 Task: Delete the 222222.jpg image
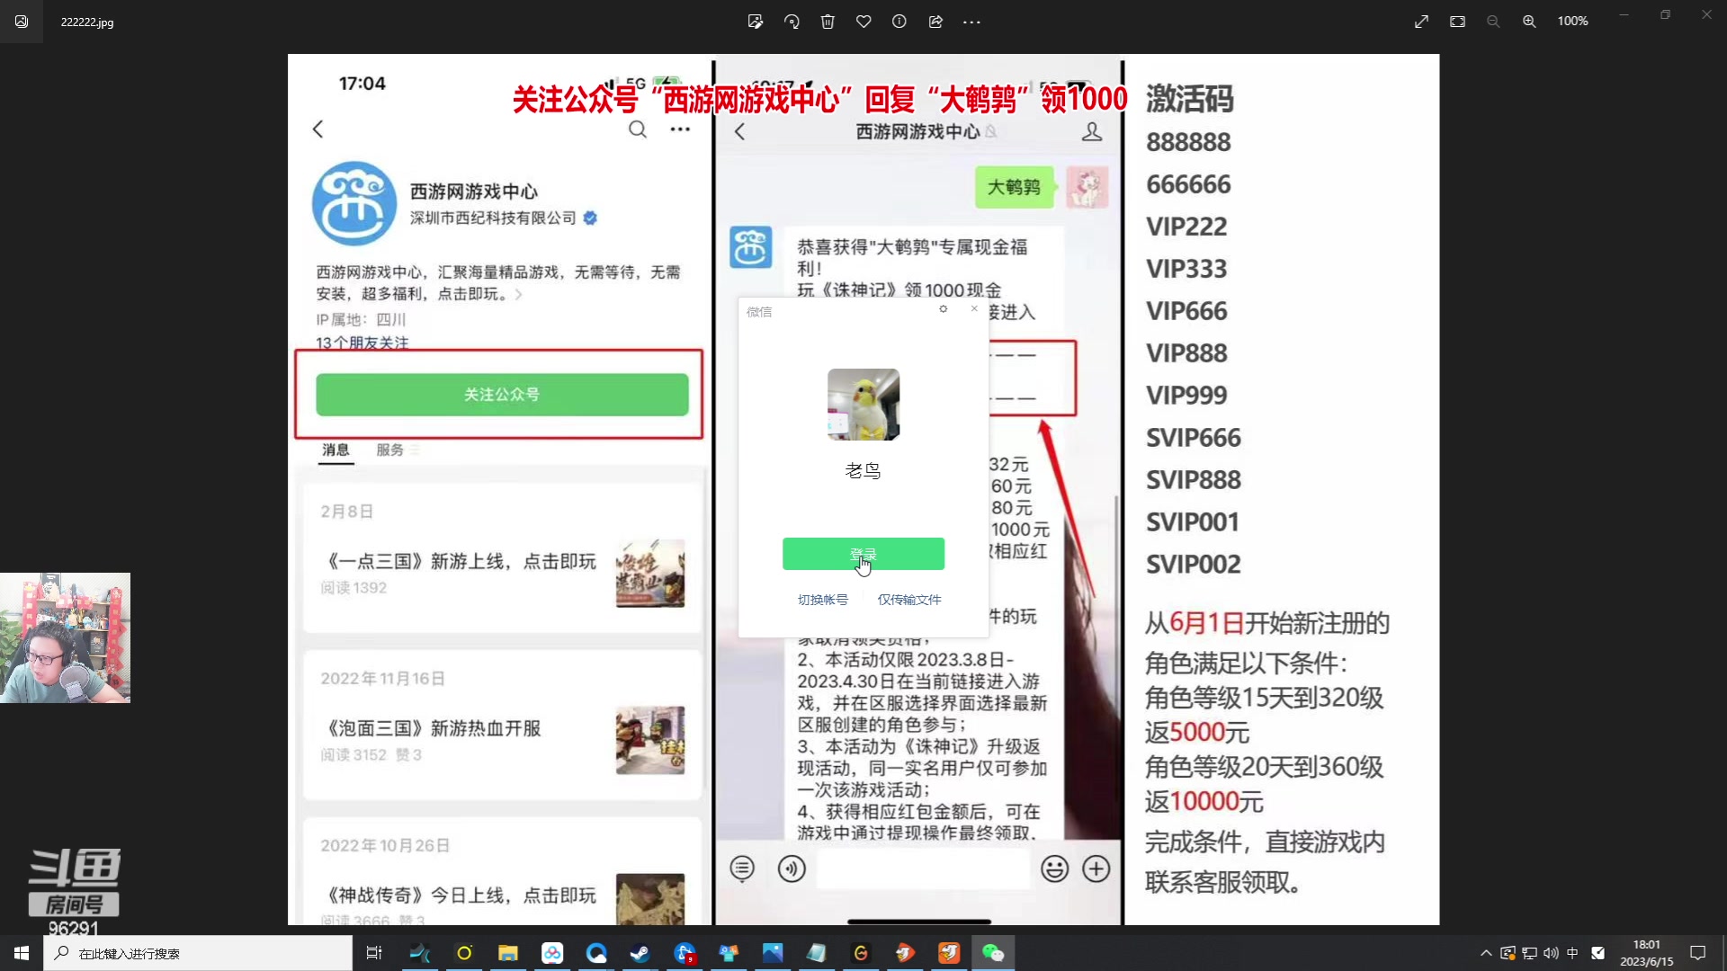click(828, 22)
